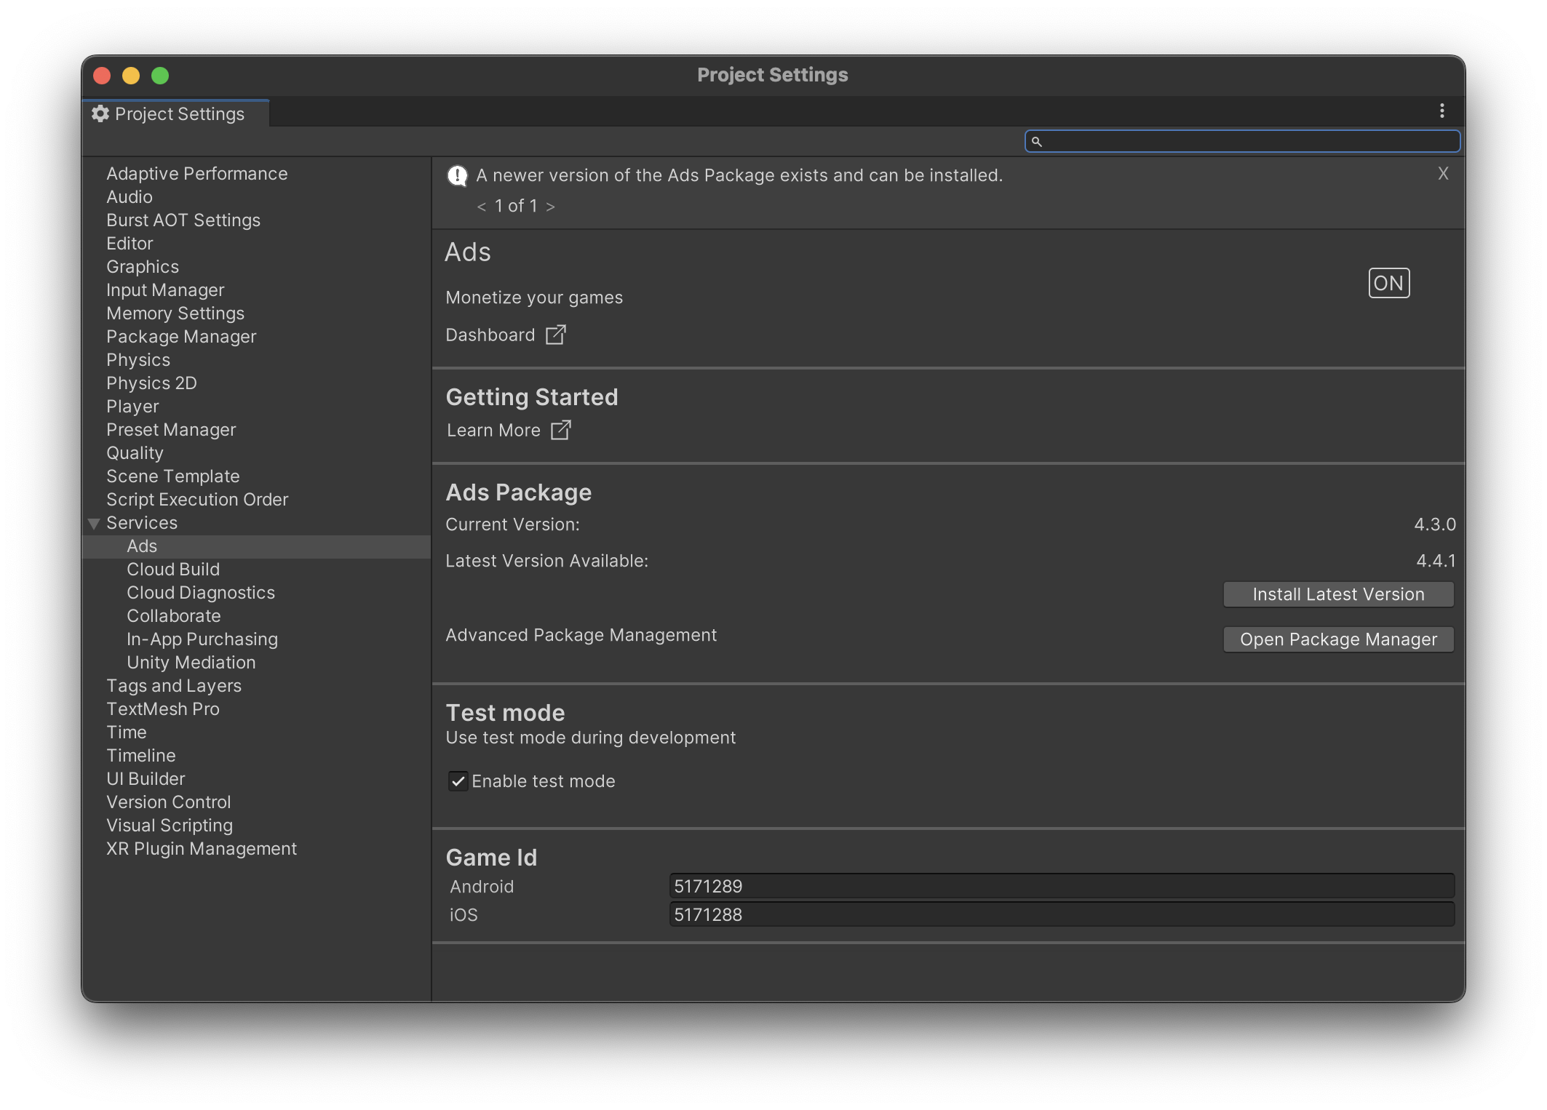Open Timeline settings
Screen dimensions: 1547x1110
tap(141, 755)
